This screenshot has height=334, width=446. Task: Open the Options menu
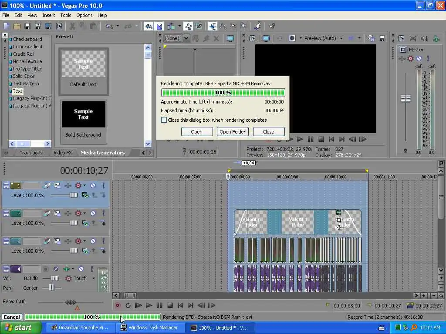pos(84,15)
